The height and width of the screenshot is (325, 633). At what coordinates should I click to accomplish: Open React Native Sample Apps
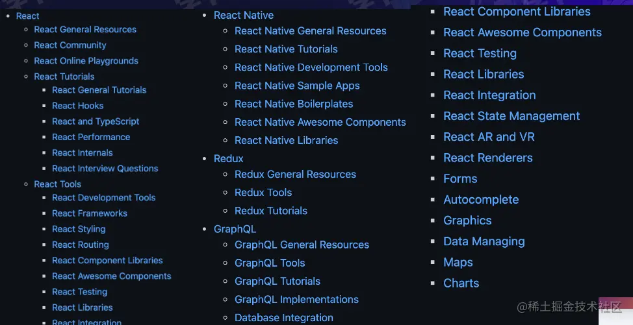pos(297,86)
